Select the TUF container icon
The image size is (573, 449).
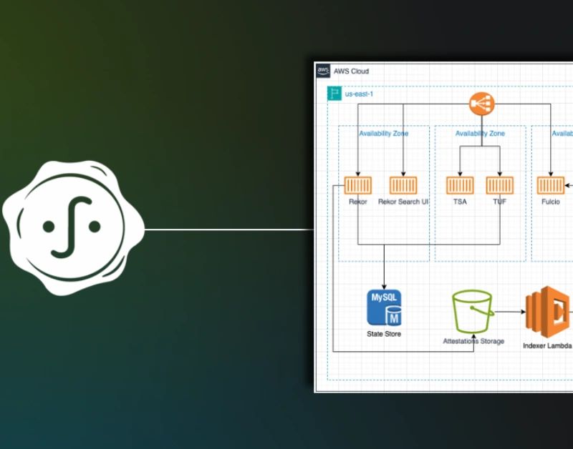pyautogui.click(x=499, y=185)
